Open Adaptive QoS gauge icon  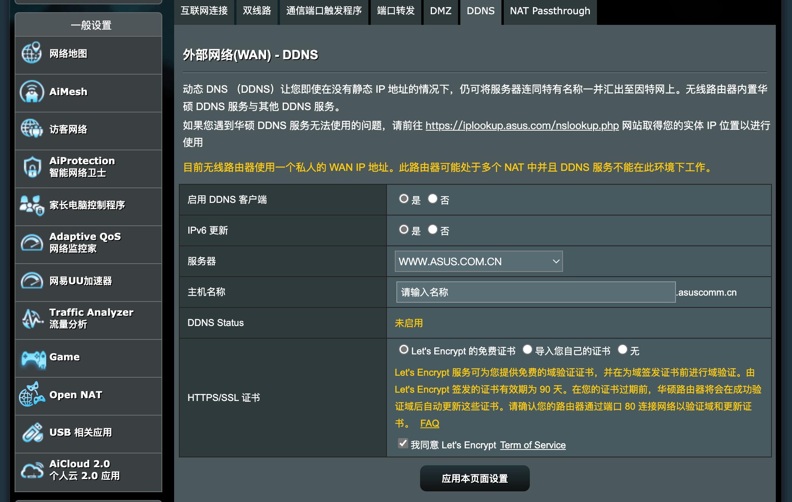32,243
